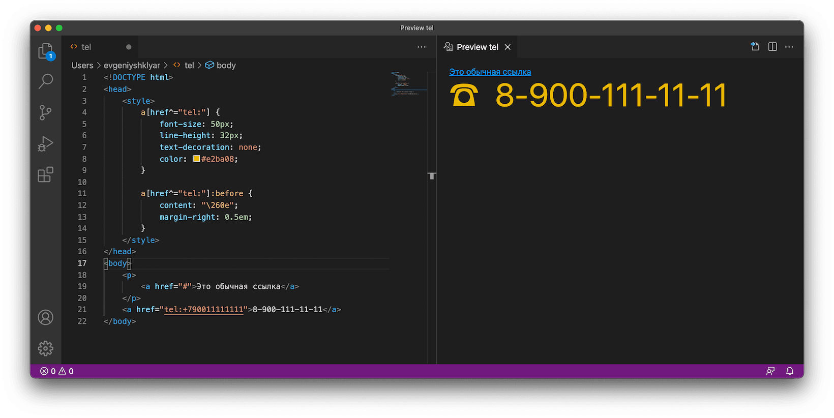The width and height of the screenshot is (834, 418).
Task: Click the feedback icon in status bar
Action: [770, 371]
